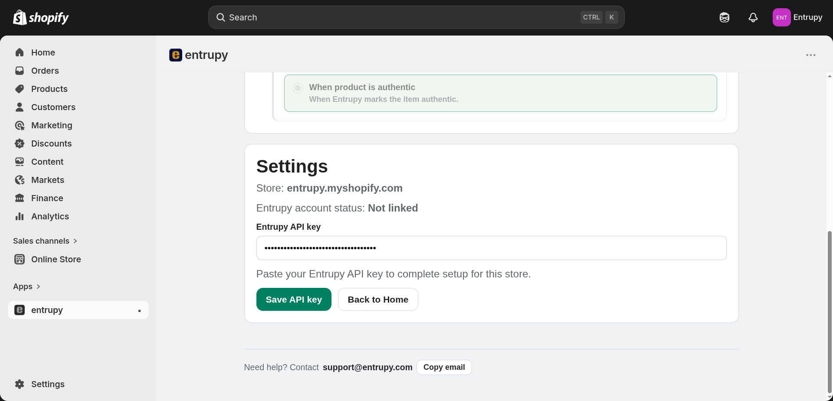This screenshot has width=833, height=401.
Task: Open Content in the sidebar
Action: (x=78, y=162)
